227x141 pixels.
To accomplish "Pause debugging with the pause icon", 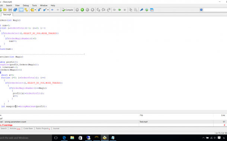I will pyautogui.click(x=87, y=10).
